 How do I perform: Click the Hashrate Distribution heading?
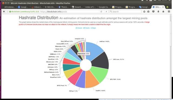pos(38,18)
